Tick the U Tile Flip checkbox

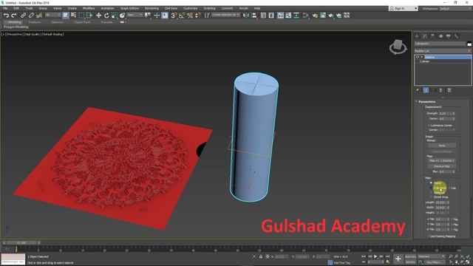452,219
